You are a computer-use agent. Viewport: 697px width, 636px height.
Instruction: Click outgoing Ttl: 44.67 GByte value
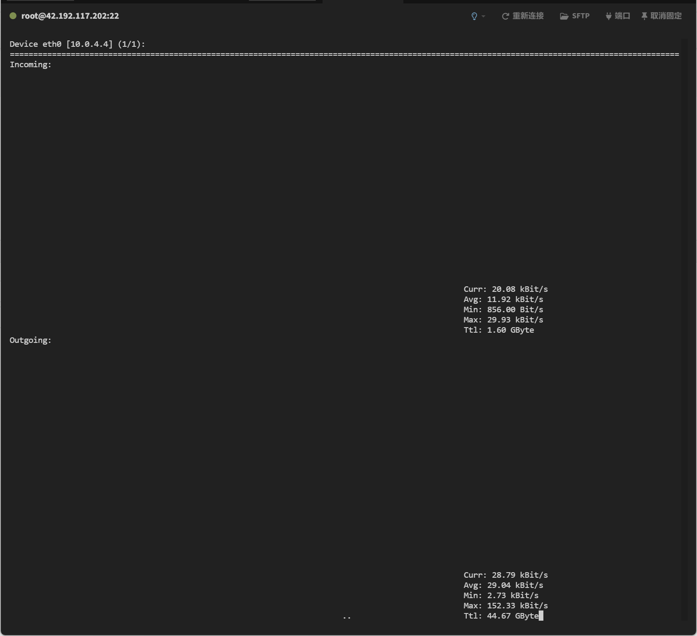[501, 616]
